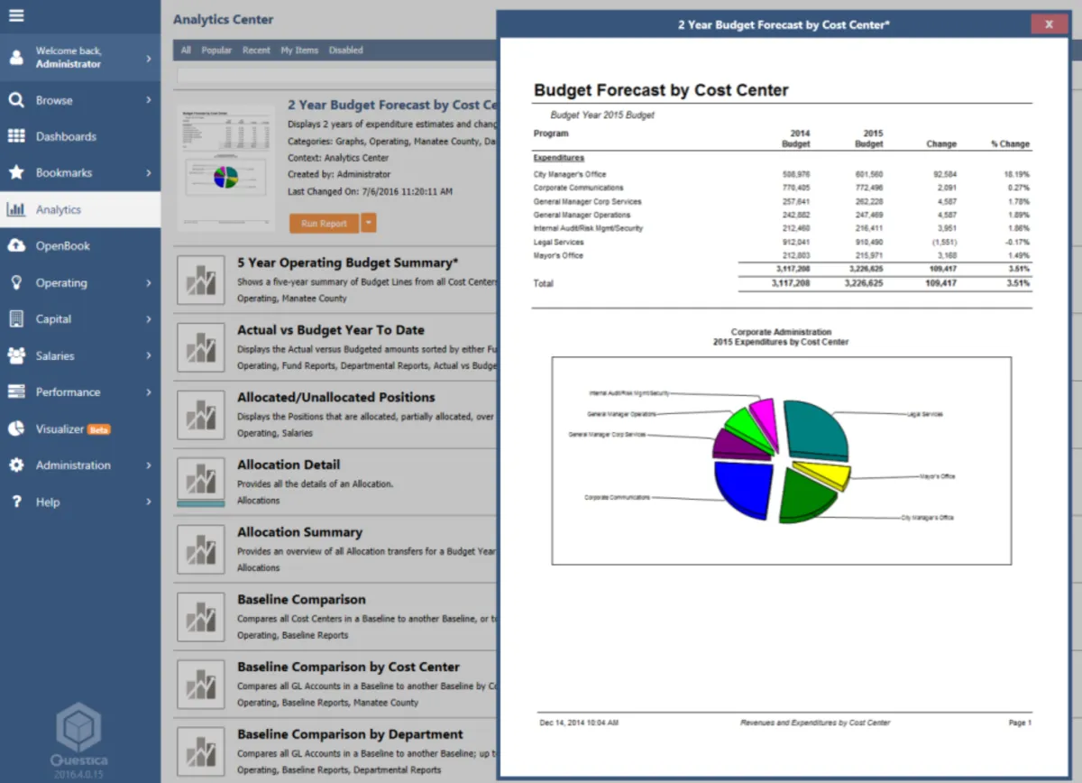Select the Recent filter tab
This screenshot has height=783, width=1082.
click(x=256, y=51)
